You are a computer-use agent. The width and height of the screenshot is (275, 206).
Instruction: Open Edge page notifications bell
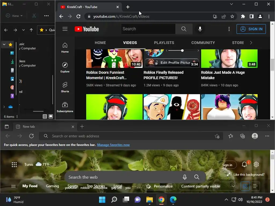(x=244, y=164)
